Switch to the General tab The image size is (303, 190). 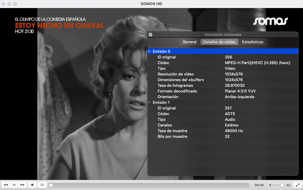point(189,42)
